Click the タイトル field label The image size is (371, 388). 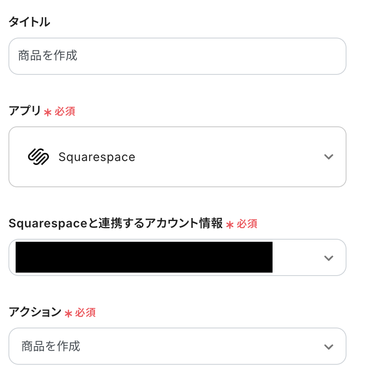pos(29,22)
